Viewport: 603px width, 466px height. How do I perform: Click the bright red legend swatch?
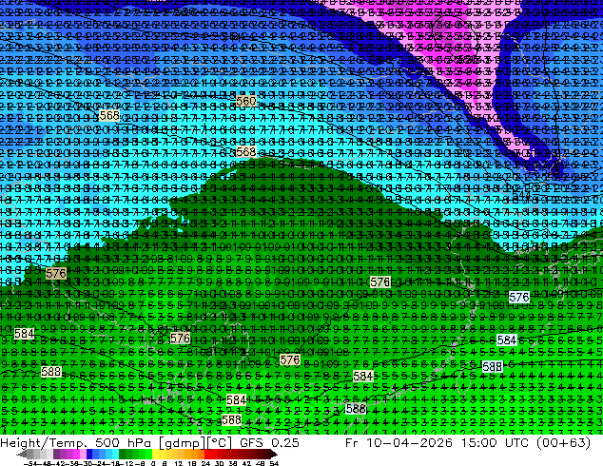pyautogui.click(x=207, y=454)
